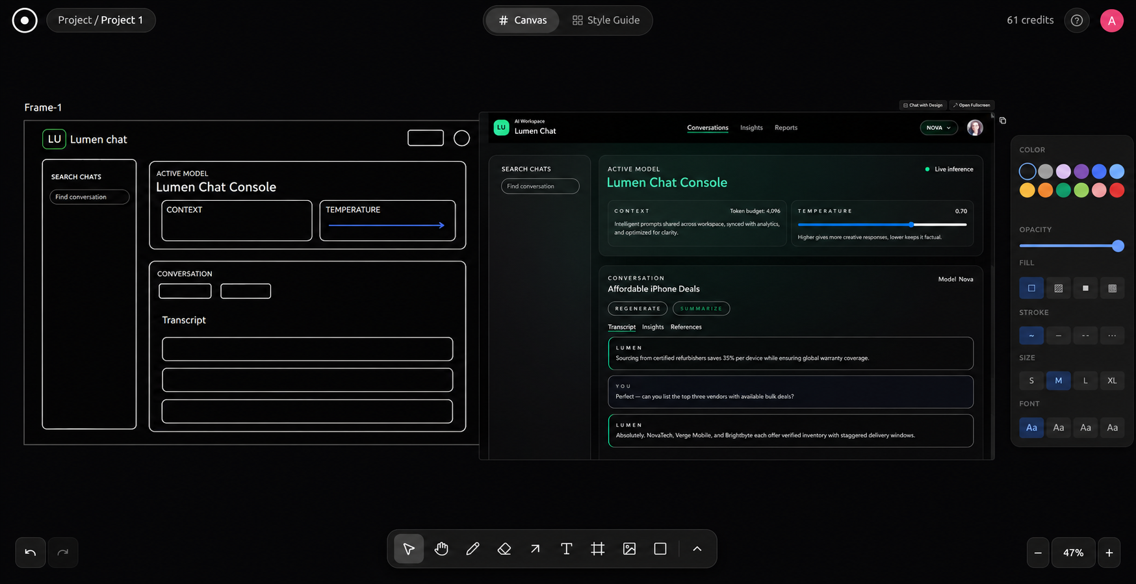
Task: Switch to the Style Guide tab
Action: pyautogui.click(x=606, y=20)
